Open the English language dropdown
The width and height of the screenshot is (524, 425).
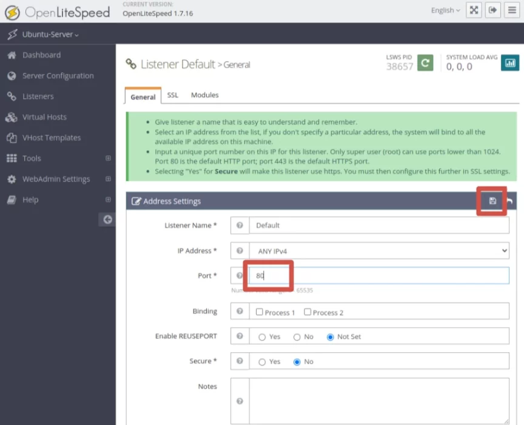(x=446, y=10)
